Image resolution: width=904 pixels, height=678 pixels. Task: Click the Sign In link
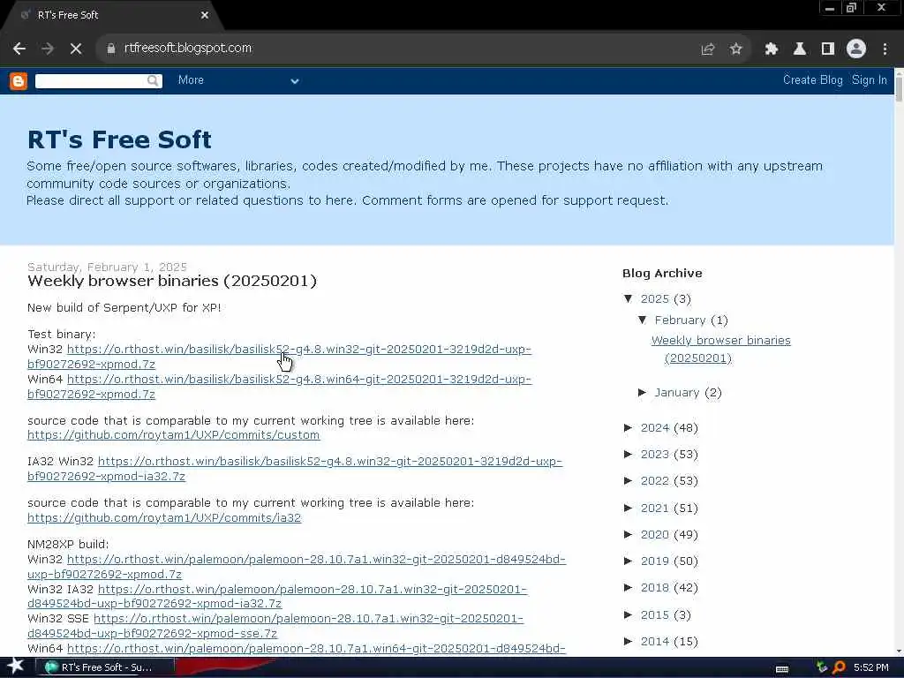coord(869,80)
